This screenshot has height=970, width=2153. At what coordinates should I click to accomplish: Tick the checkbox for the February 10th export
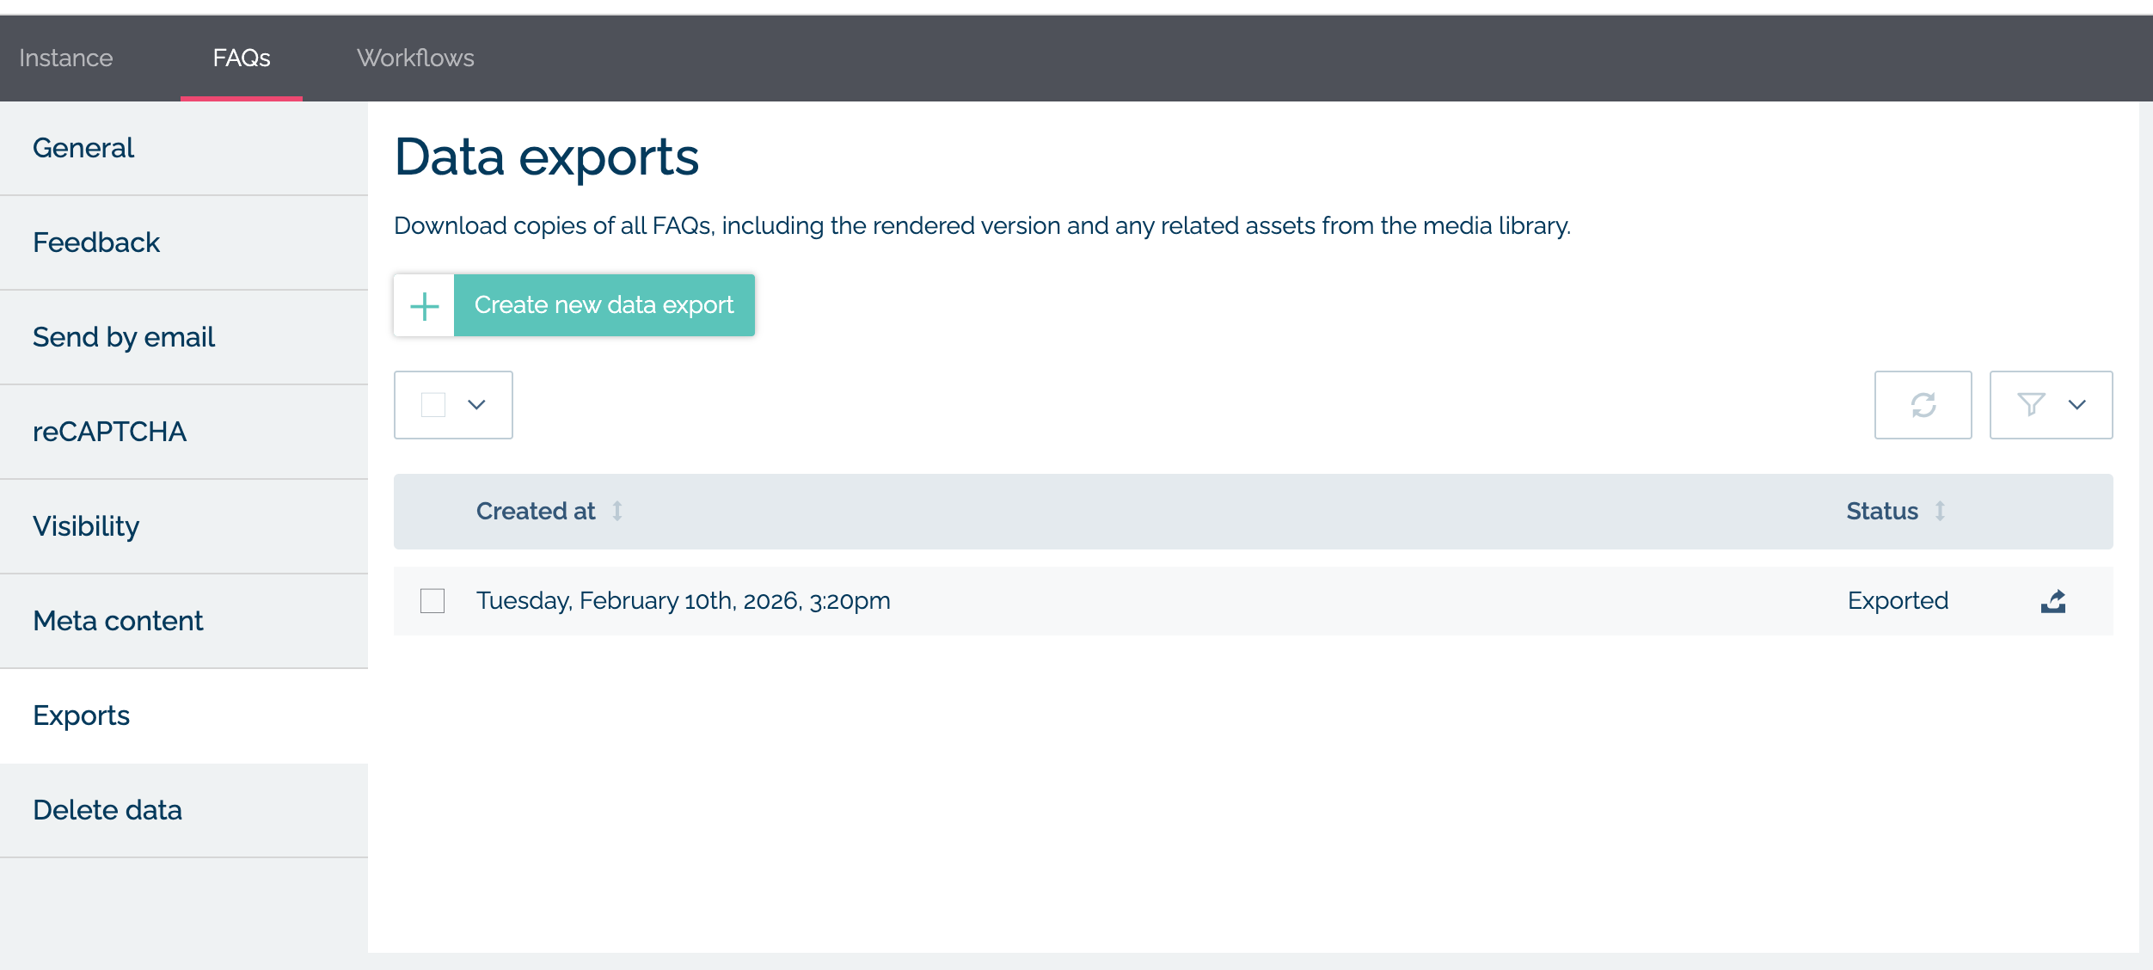pos(432,601)
